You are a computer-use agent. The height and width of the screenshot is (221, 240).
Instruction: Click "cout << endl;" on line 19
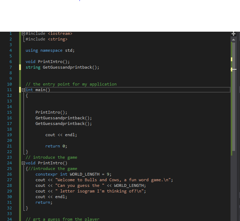pos(61,135)
